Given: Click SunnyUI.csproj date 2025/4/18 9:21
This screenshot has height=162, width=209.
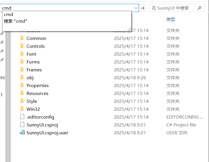Looking at the screenshot, I should pyautogui.click(x=130, y=125).
